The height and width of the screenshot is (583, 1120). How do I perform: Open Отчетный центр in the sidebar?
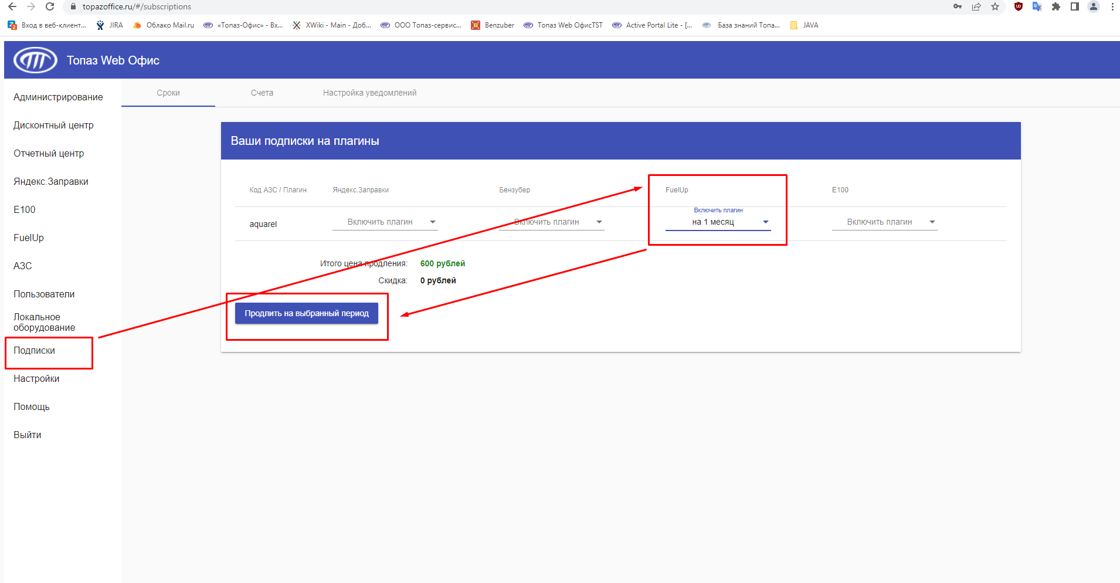49,153
